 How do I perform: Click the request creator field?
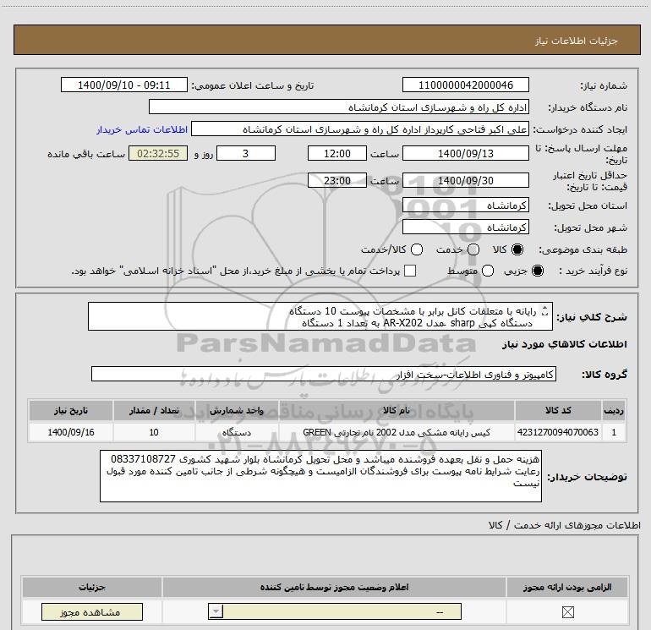(360, 129)
